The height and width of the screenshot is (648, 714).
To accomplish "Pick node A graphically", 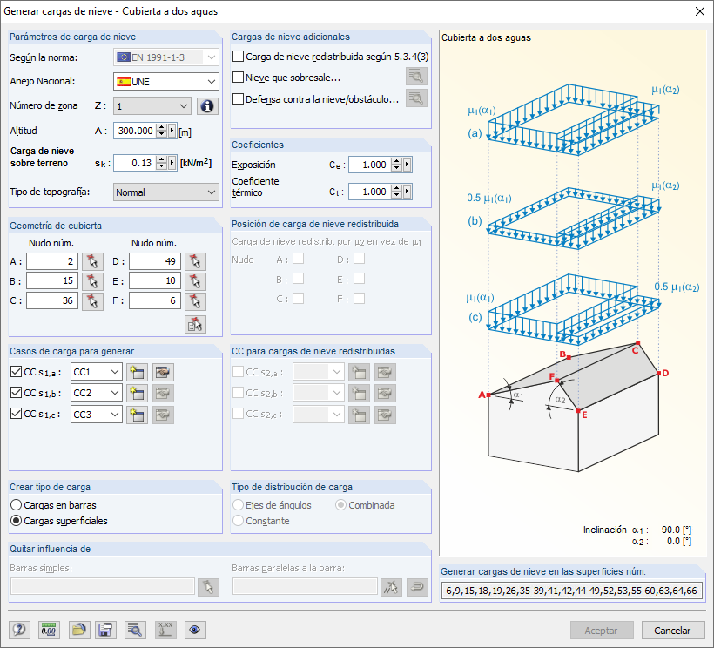I will point(92,261).
